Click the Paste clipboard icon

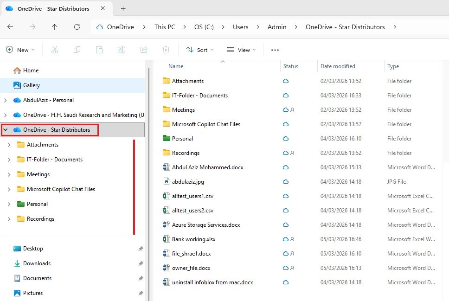coord(99,50)
